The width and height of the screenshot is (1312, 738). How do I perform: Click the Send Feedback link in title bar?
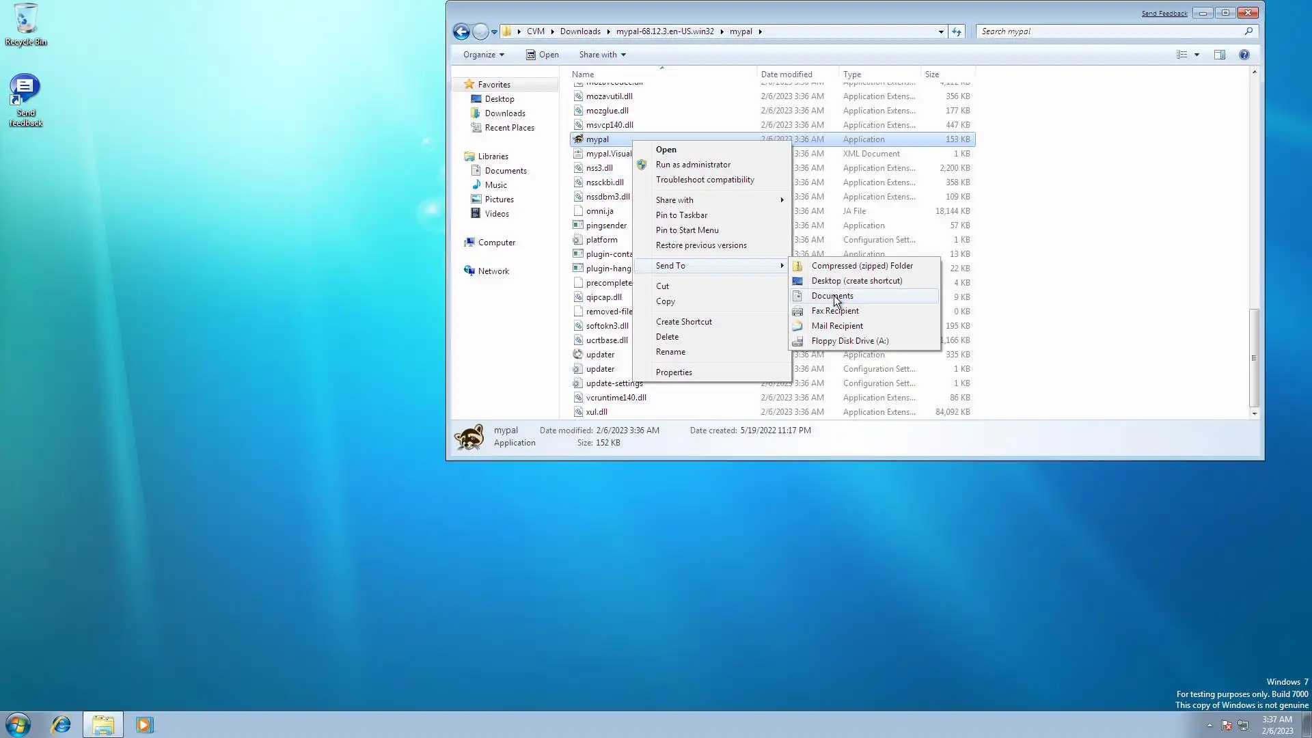(x=1164, y=13)
